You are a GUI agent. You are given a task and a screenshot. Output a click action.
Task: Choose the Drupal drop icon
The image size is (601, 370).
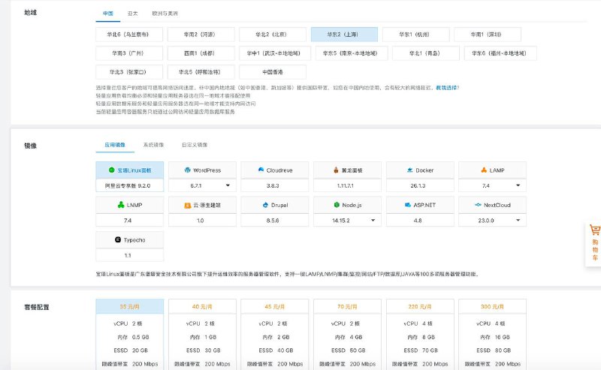coord(265,205)
